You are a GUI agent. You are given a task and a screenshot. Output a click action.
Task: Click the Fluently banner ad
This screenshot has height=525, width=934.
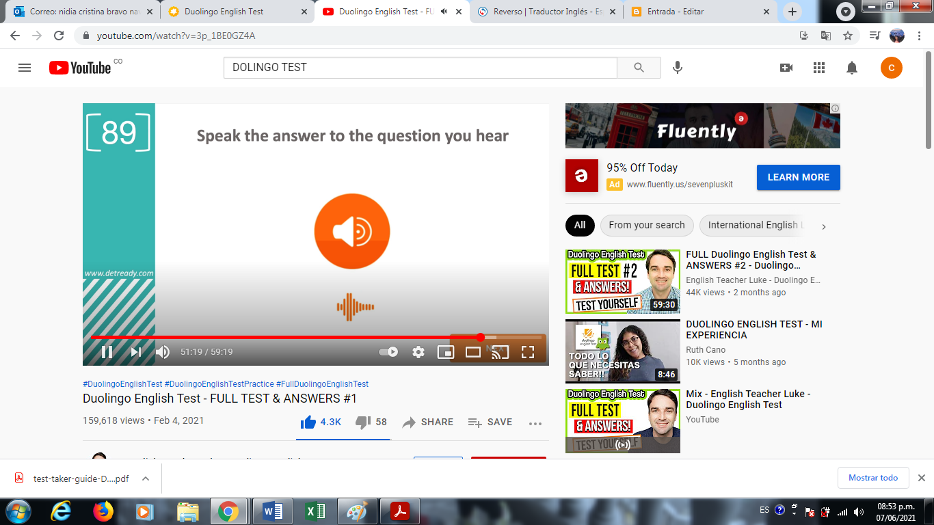(x=703, y=126)
